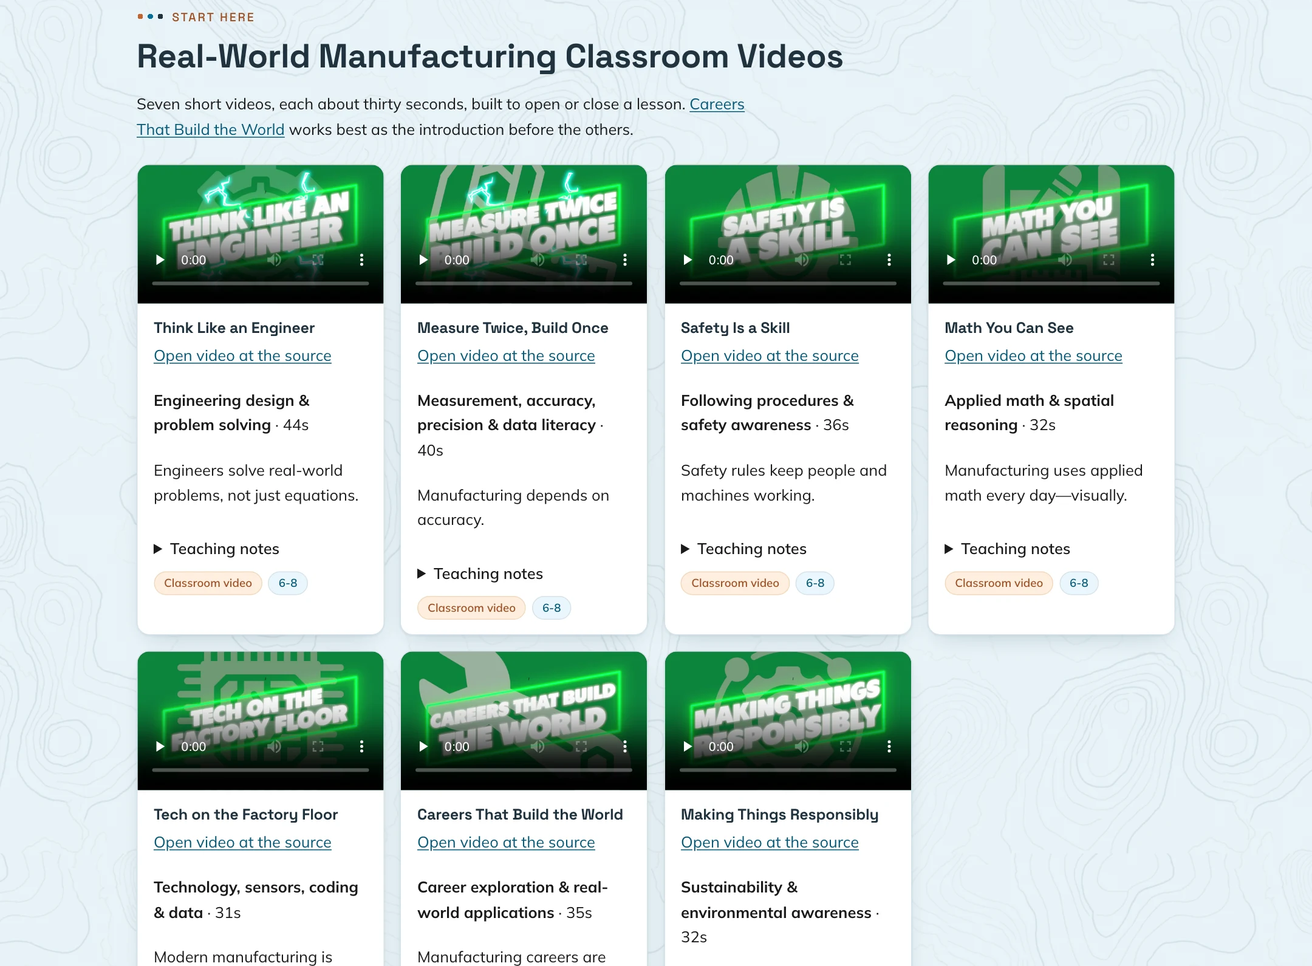Mute the Math You Can See video
This screenshot has width=1312, height=966.
click(1065, 260)
